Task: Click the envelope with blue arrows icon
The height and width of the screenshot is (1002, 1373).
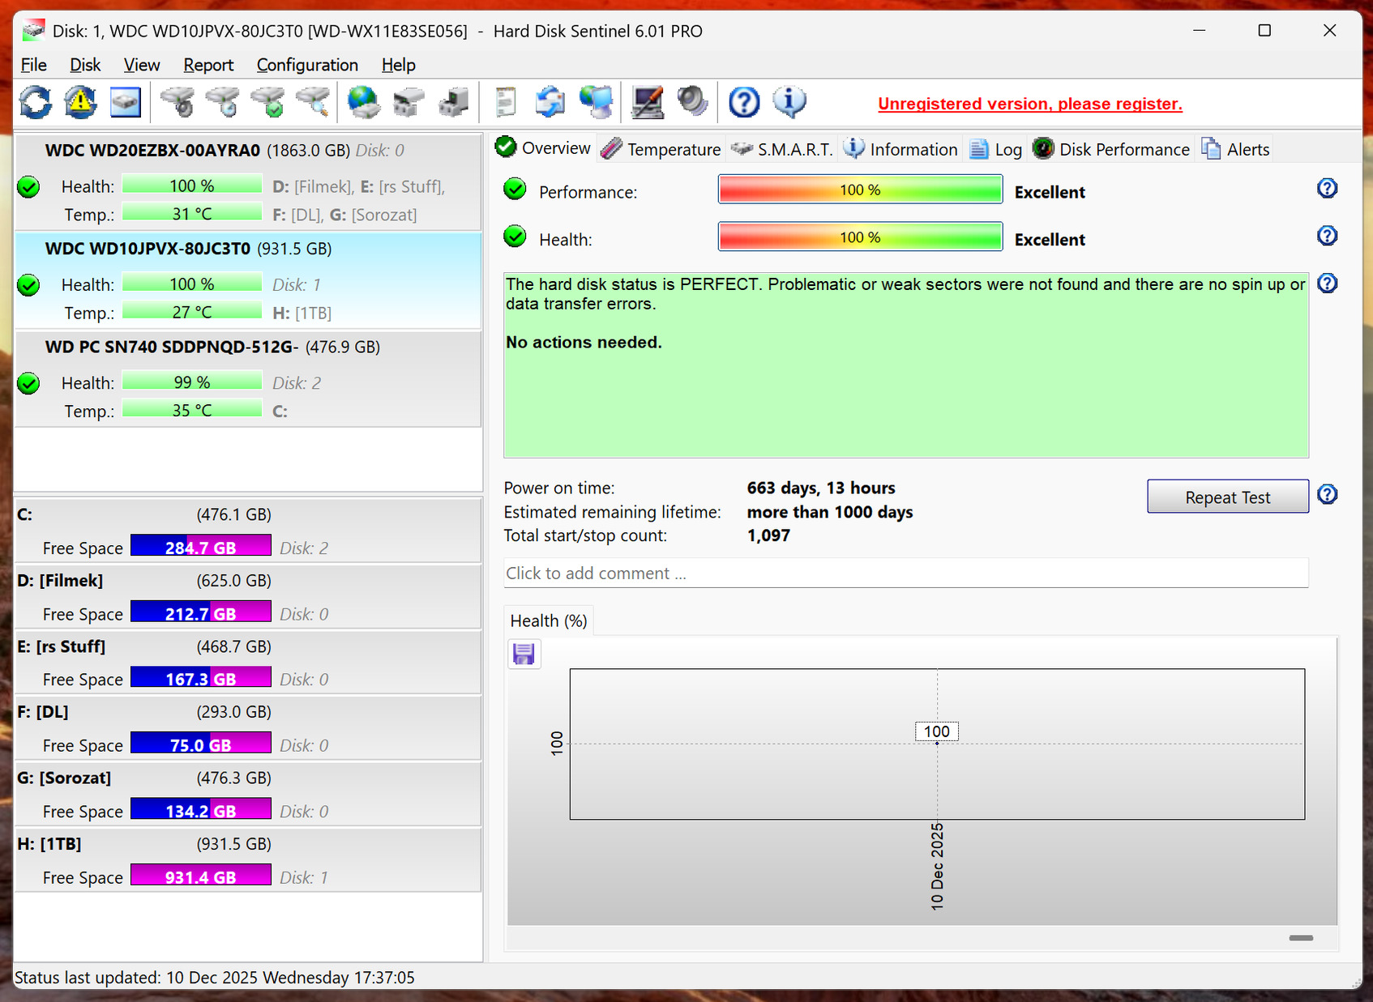Action: tap(550, 102)
